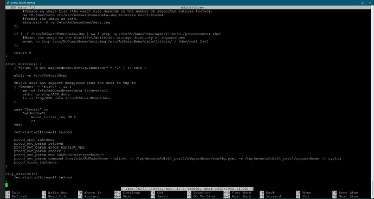This screenshot has width=374, height=199.
Task: Place cursor on 'mount -o loop' line
Action: 115,42
